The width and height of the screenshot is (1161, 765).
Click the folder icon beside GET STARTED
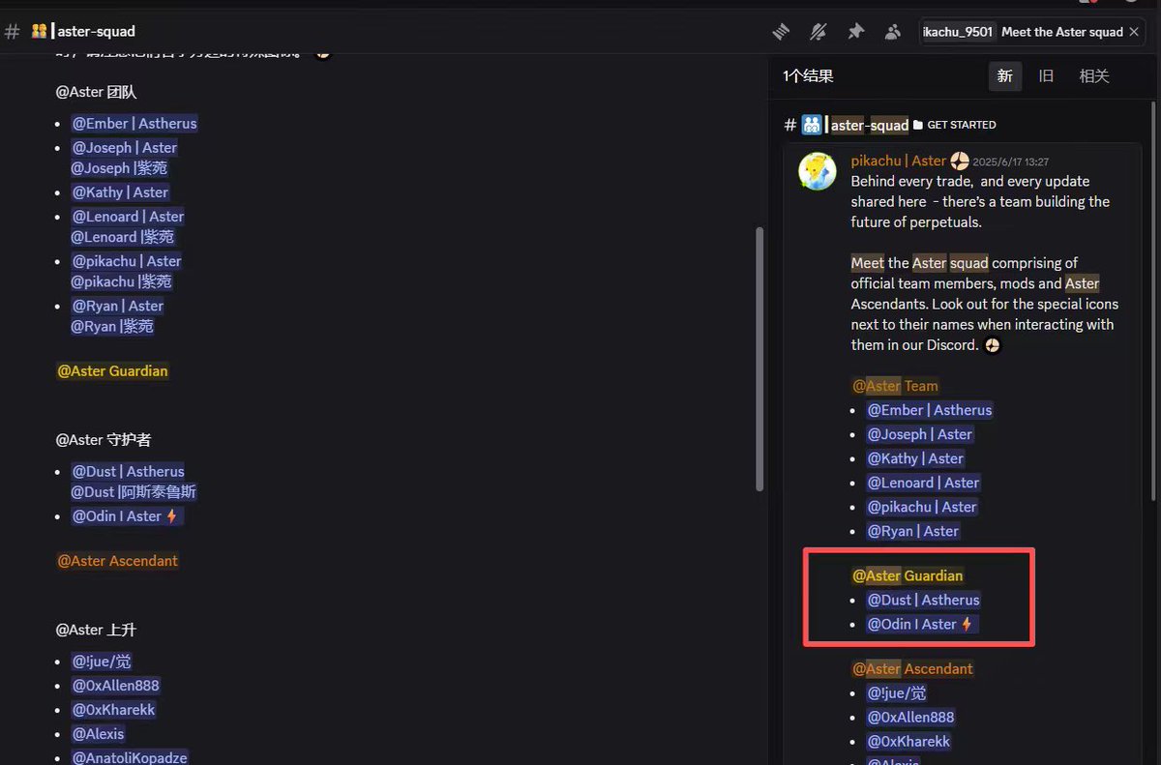click(918, 125)
